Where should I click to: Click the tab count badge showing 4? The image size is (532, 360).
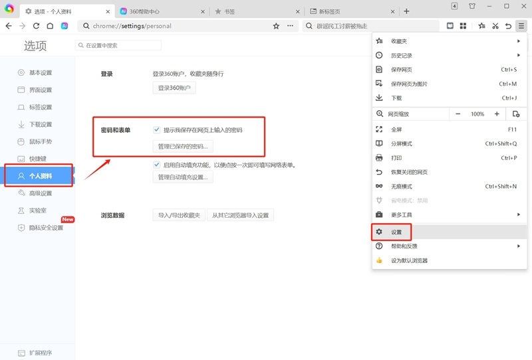454,6
